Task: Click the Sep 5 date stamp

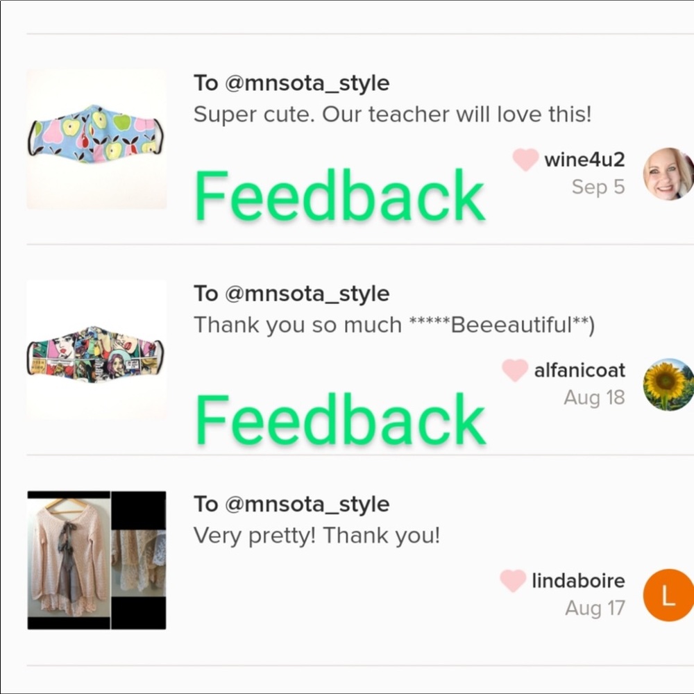Action: pyautogui.click(x=598, y=187)
